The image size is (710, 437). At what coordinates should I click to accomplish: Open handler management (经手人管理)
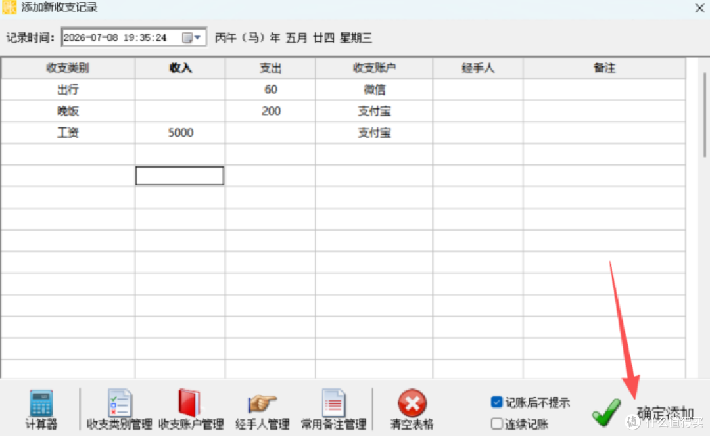(262, 409)
